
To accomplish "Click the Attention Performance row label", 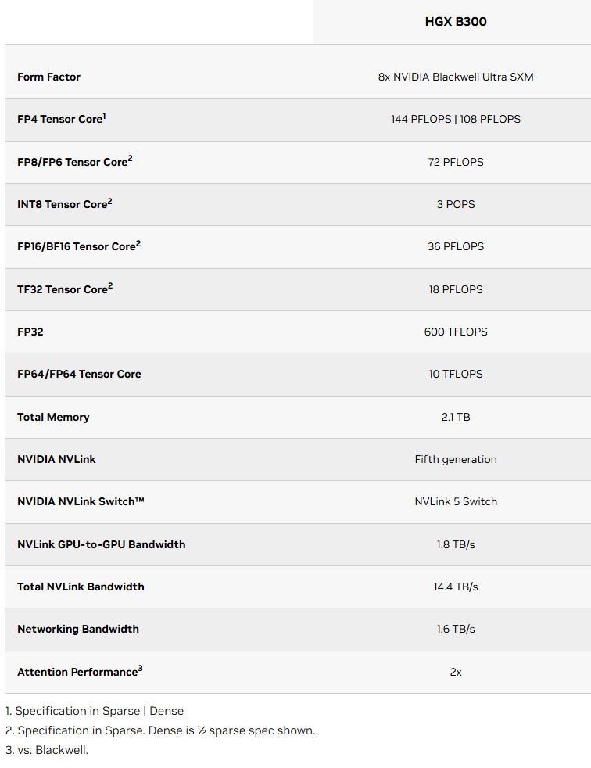I will click(x=78, y=672).
